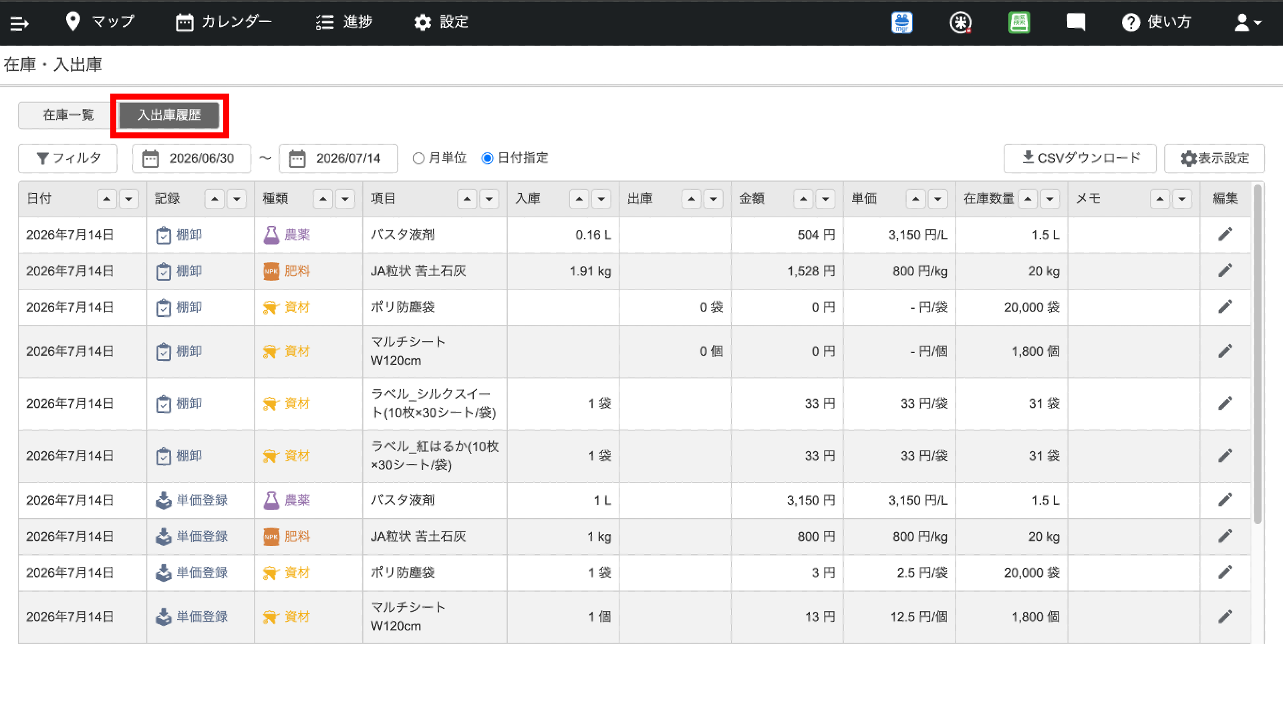Sort メモ column descending
The height and width of the screenshot is (722, 1283).
[1183, 199]
